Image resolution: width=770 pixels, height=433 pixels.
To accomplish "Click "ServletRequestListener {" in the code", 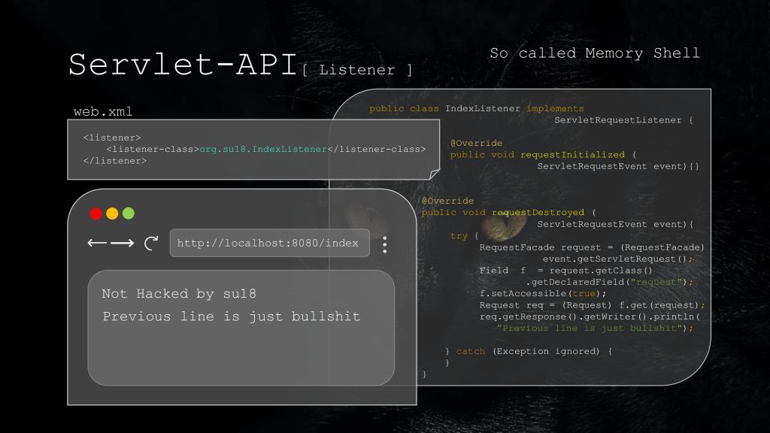I will pyautogui.click(x=623, y=120).
